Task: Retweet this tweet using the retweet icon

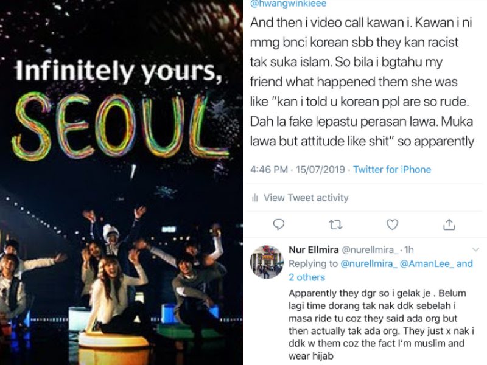Action: coord(335,225)
